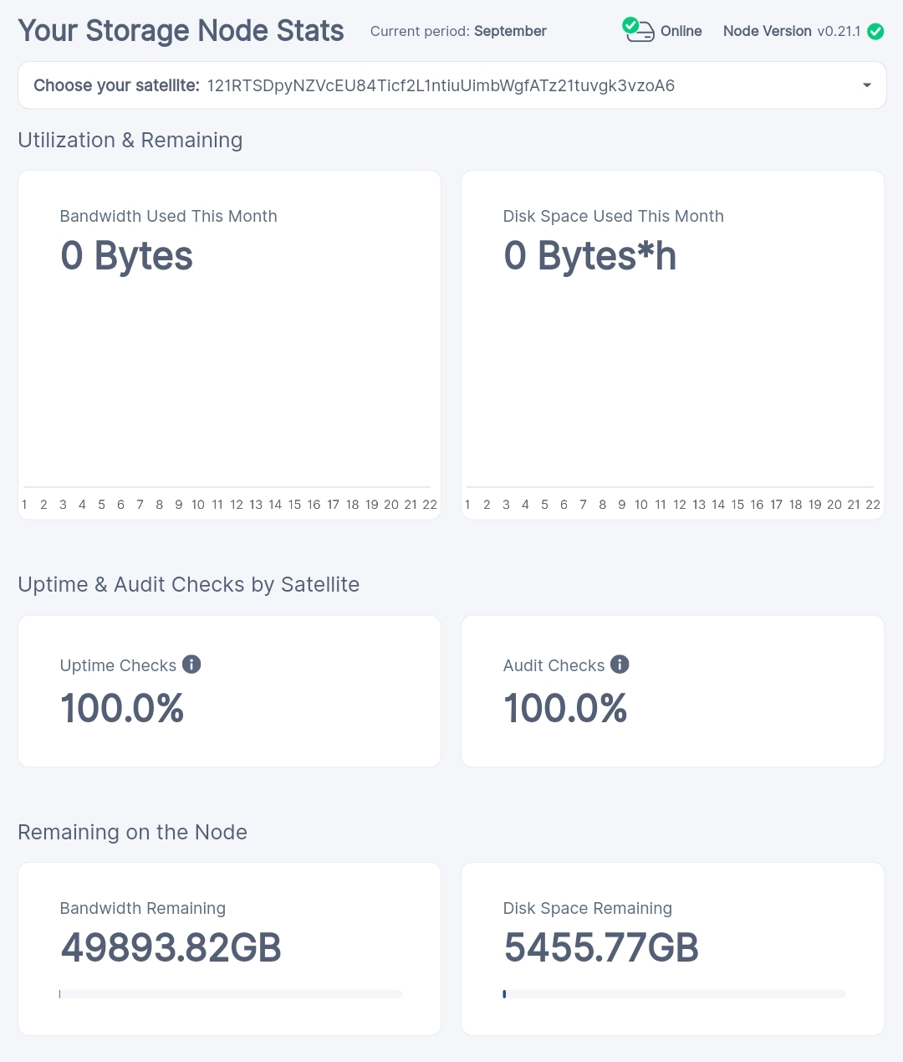Click the 49893.82GB bandwidth remaining value
The width and height of the screenshot is (903, 1062).
(x=171, y=948)
